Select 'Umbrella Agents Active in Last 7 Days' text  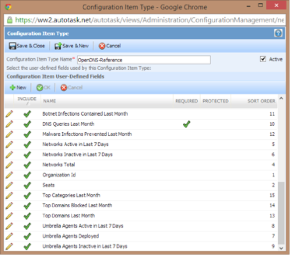click(x=83, y=226)
